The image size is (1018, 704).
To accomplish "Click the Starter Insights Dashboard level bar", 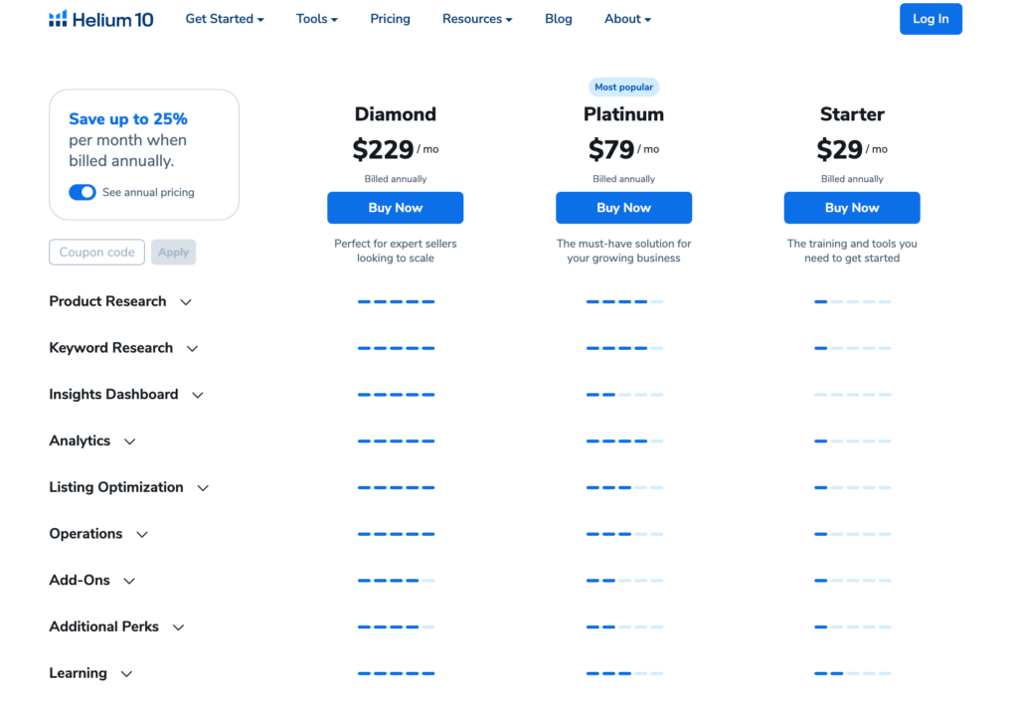I will click(x=853, y=395).
